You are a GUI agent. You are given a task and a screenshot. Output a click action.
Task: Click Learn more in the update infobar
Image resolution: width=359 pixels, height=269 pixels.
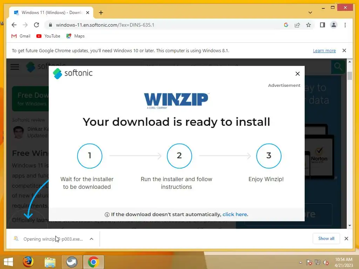(324, 50)
